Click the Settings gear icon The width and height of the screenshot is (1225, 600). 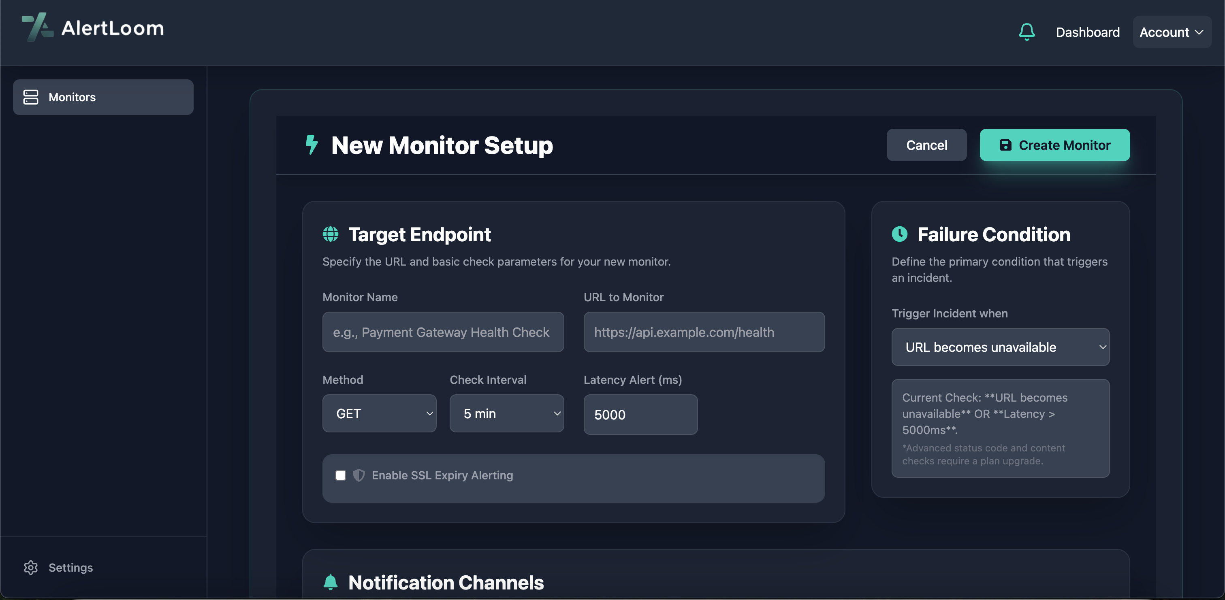tap(31, 567)
